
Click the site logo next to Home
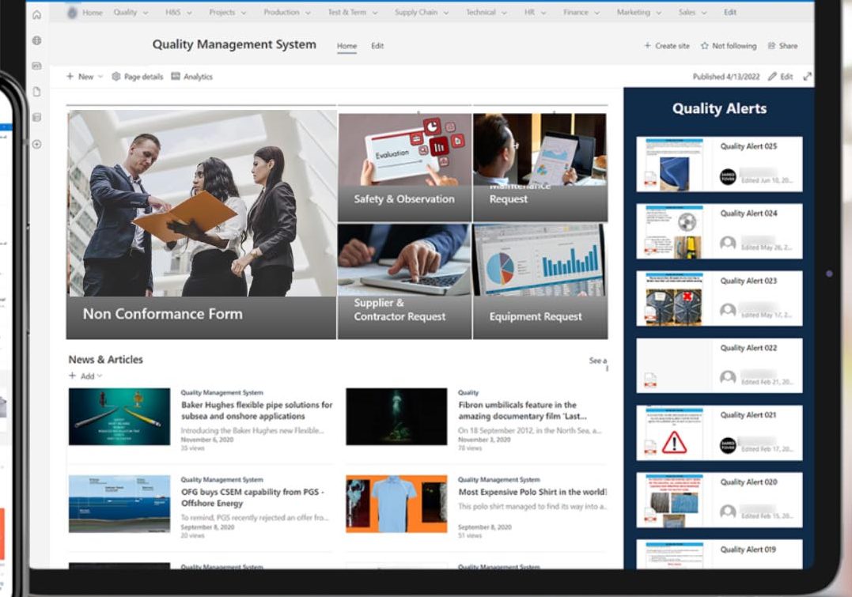(x=72, y=13)
